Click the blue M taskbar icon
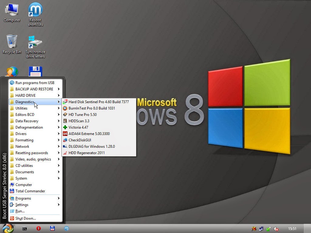Image resolution: width=311 pixels, height=233 pixels. (67, 228)
